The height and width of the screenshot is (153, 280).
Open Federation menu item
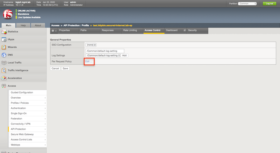click(28, 119)
